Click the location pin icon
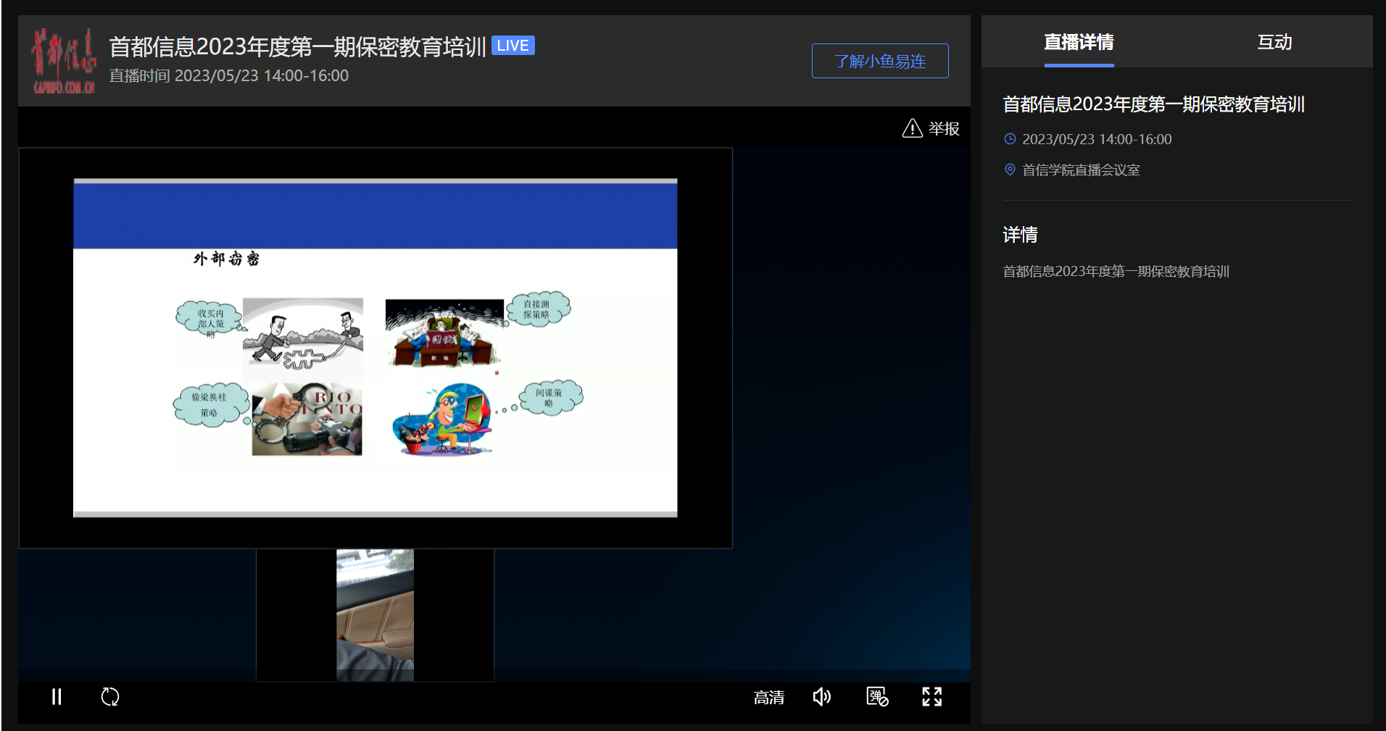This screenshot has height=731, width=1386. pos(1010,170)
